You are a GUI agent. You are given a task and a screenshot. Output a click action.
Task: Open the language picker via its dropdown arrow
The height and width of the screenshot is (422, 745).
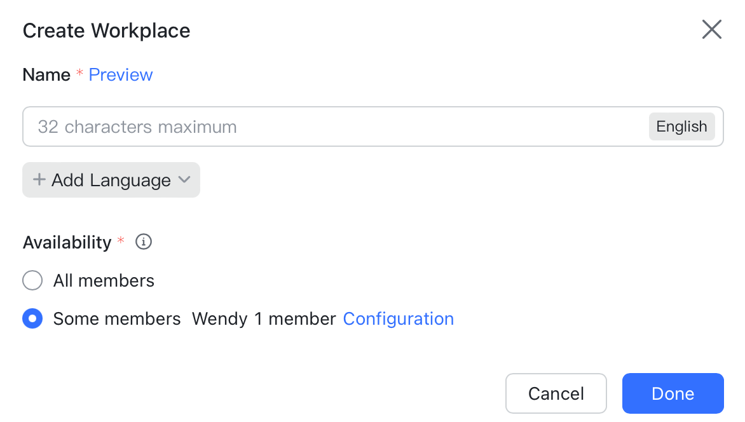185,180
